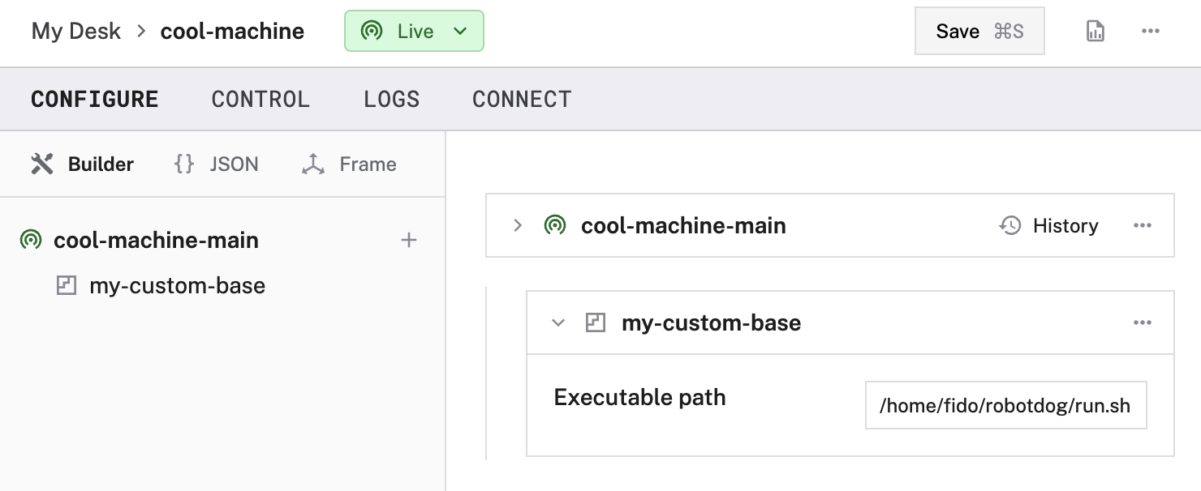Open the cool-machine-main panel ellipsis menu

1143,225
